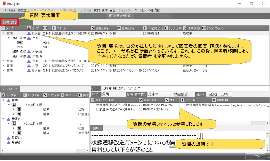Click the S icon of Sクラス名 column header
This screenshot has height=161, width=270.
(45, 95)
